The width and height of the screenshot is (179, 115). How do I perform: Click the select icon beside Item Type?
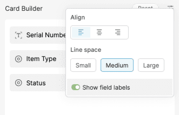pos(18,59)
